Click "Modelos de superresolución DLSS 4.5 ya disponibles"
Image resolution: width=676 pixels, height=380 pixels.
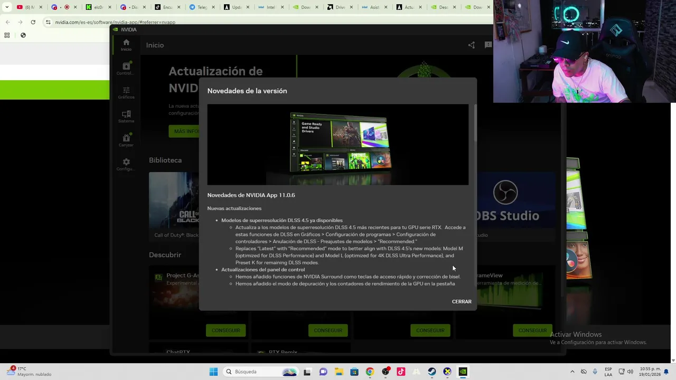click(282, 220)
